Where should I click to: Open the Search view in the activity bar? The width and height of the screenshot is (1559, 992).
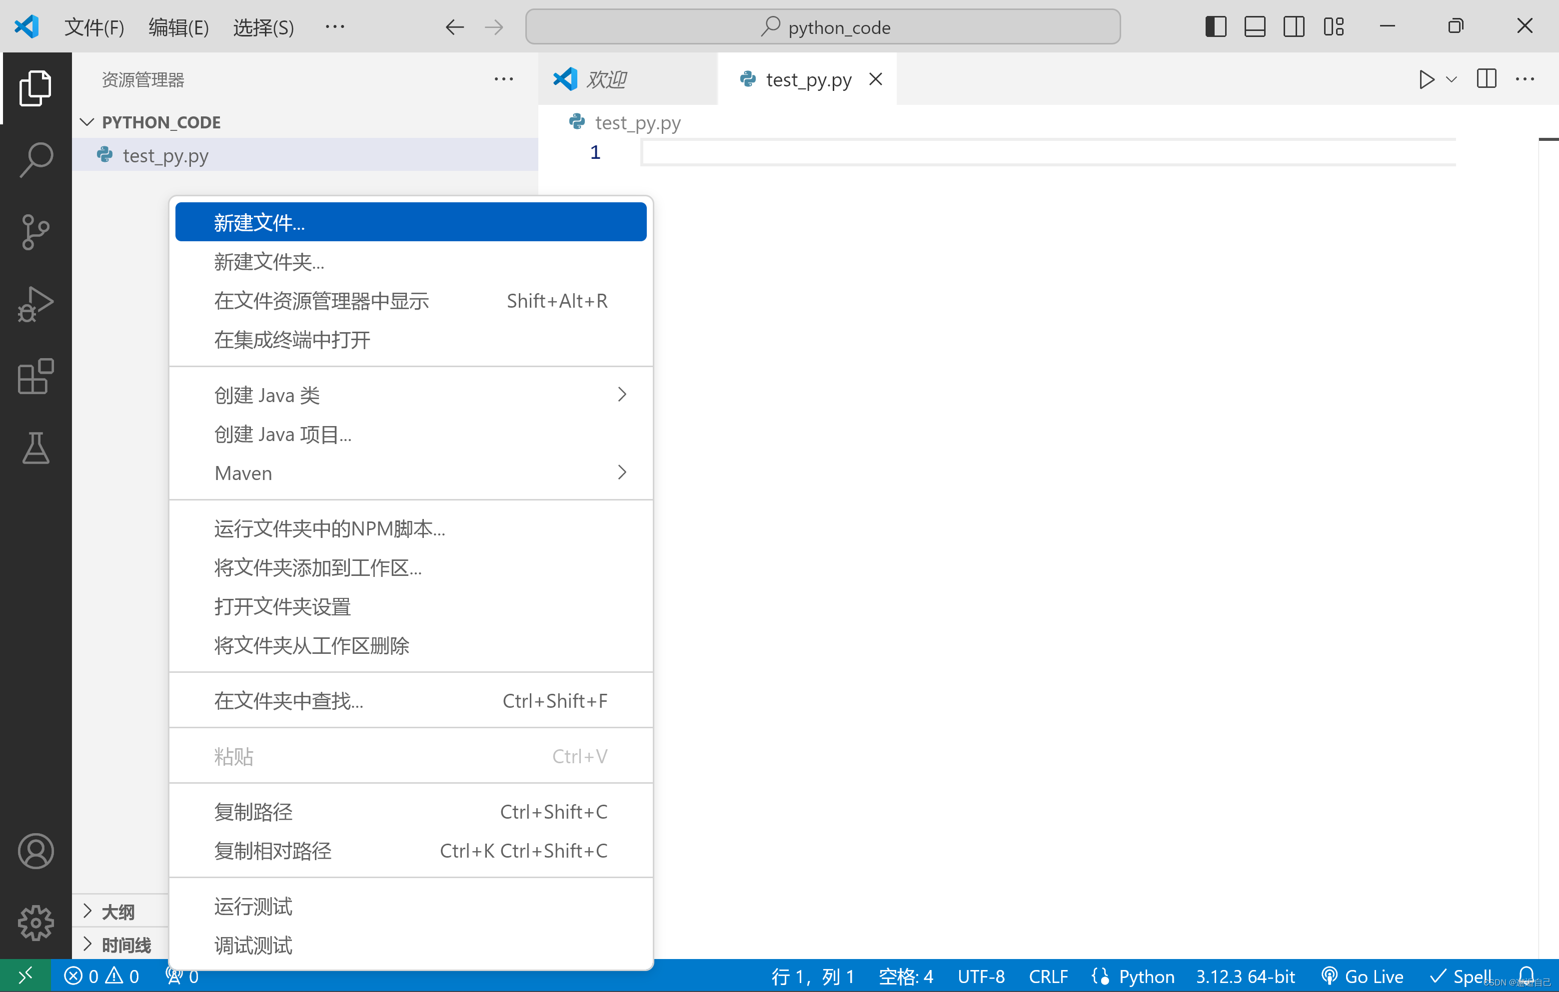(35, 159)
